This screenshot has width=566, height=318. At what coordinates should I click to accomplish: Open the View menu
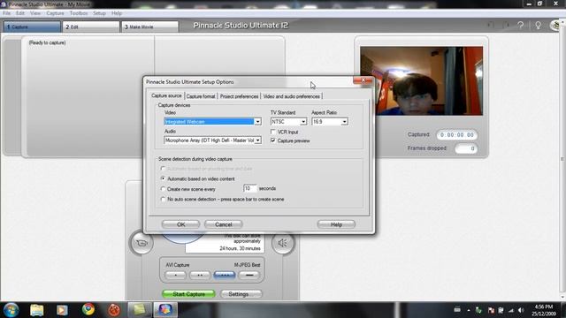click(35, 13)
